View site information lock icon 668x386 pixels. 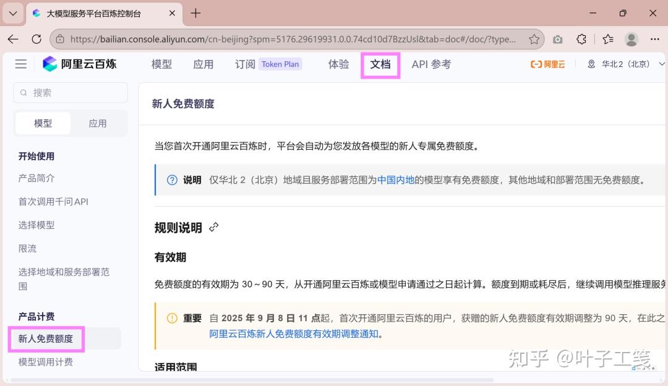(x=60, y=39)
